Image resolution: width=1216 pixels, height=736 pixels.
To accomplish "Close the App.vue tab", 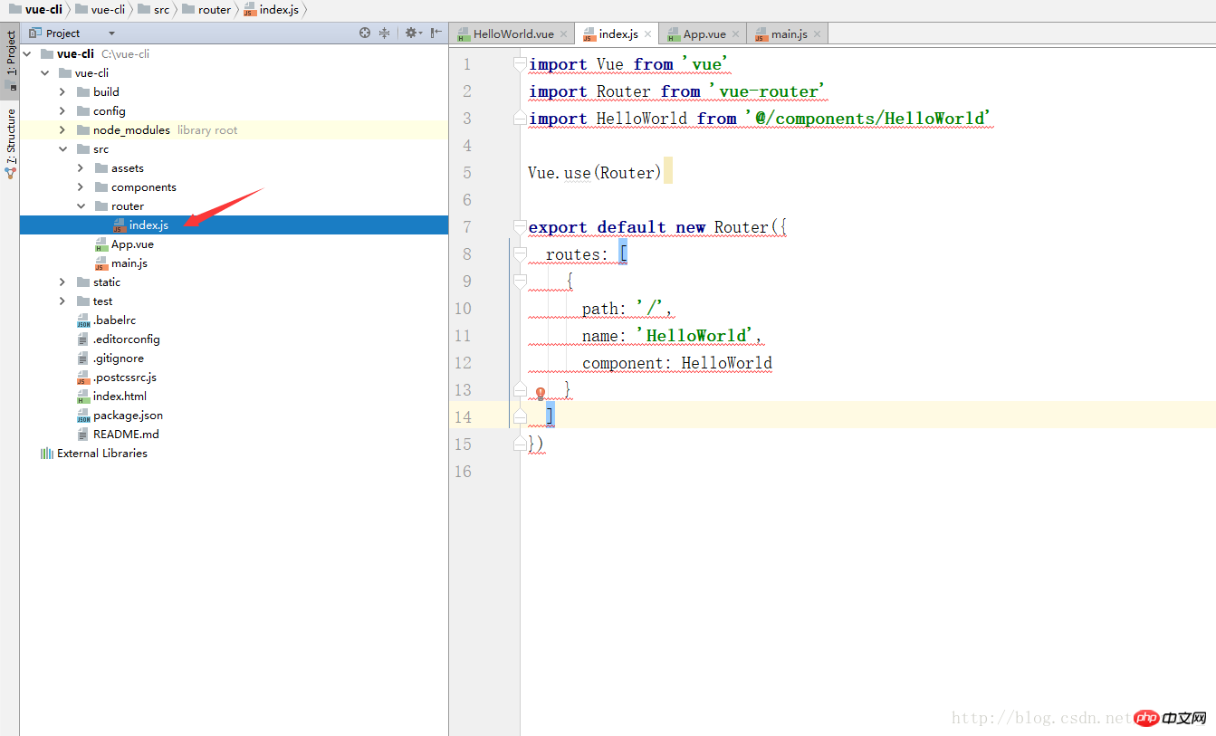I will tap(736, 34).
